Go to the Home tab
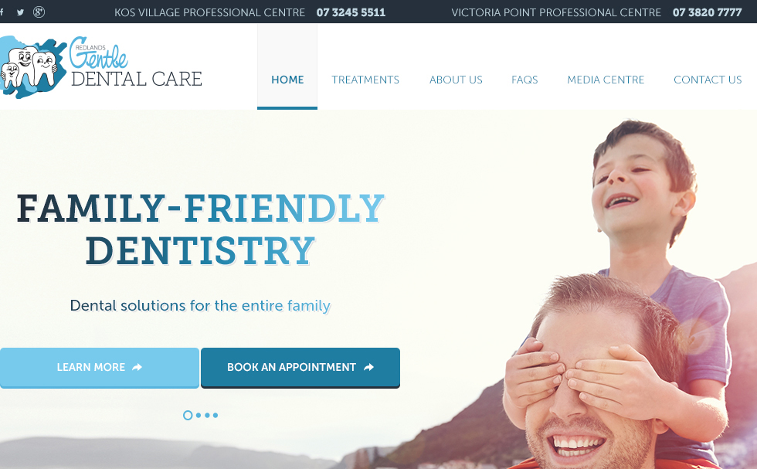This screenshot has width=757, height=469. pos(287,80)
